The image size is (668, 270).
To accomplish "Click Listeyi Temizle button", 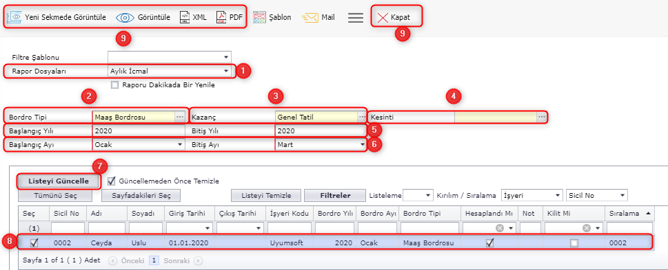I will pos(266,195).
